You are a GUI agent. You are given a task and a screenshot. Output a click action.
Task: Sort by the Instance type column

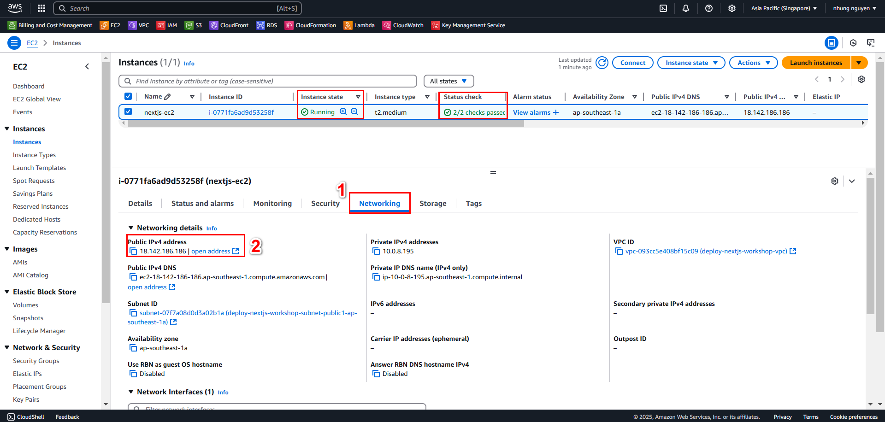[427, 97]
